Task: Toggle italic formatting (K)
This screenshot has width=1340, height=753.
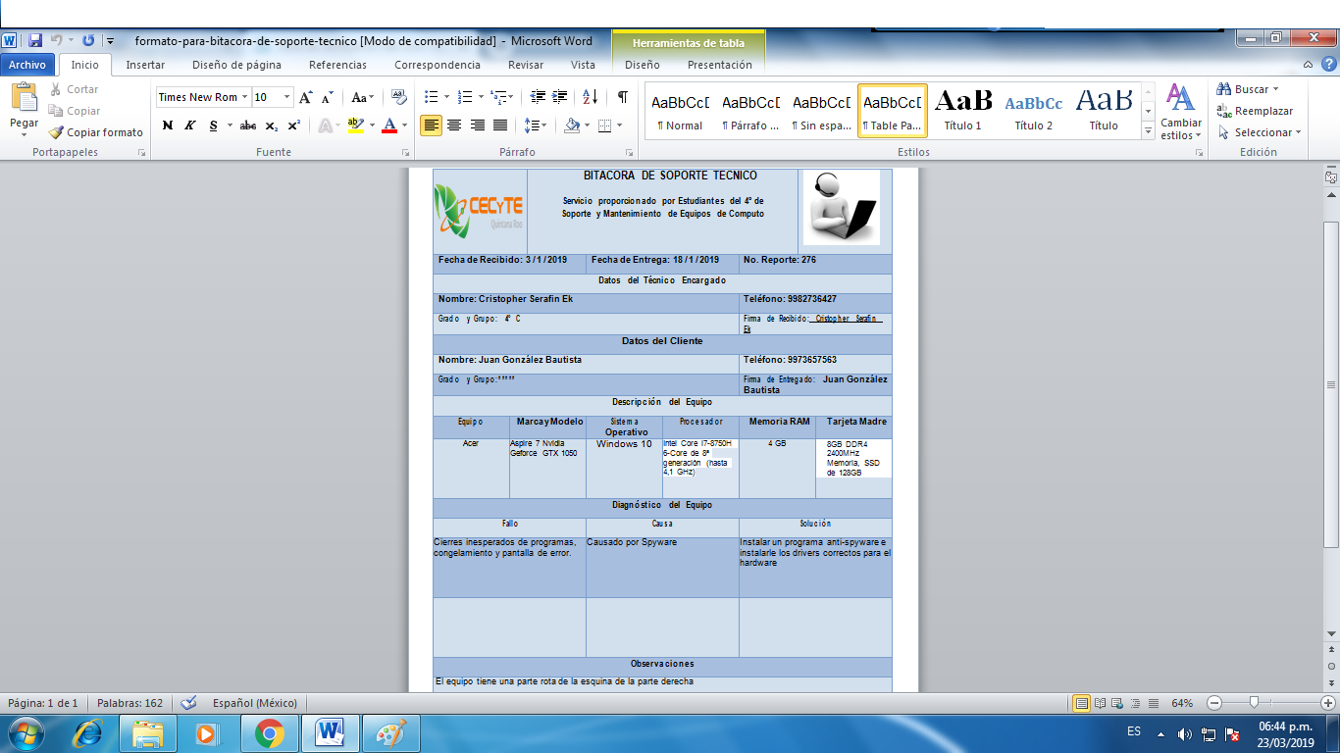Action: coord(190,125)
